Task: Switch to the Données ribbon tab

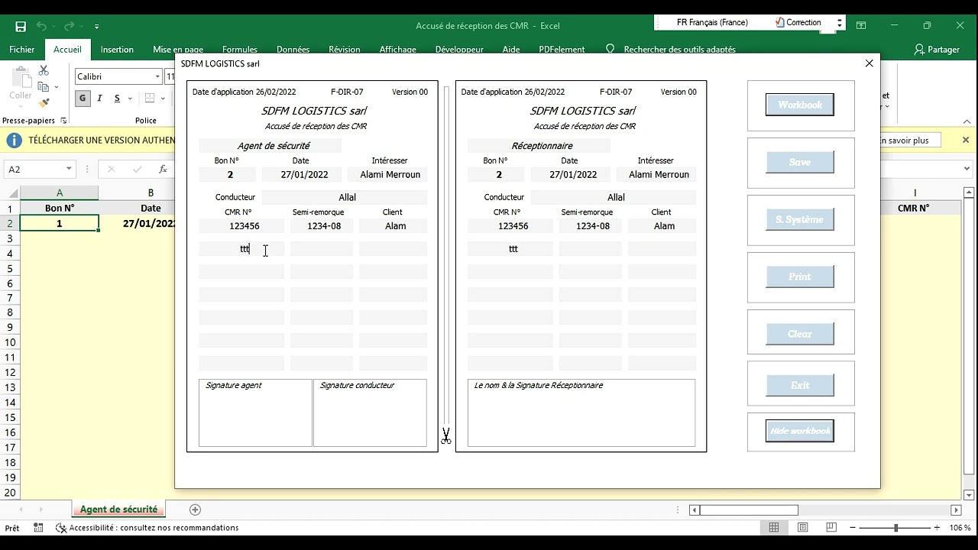Action: click(x=293, y=50)
